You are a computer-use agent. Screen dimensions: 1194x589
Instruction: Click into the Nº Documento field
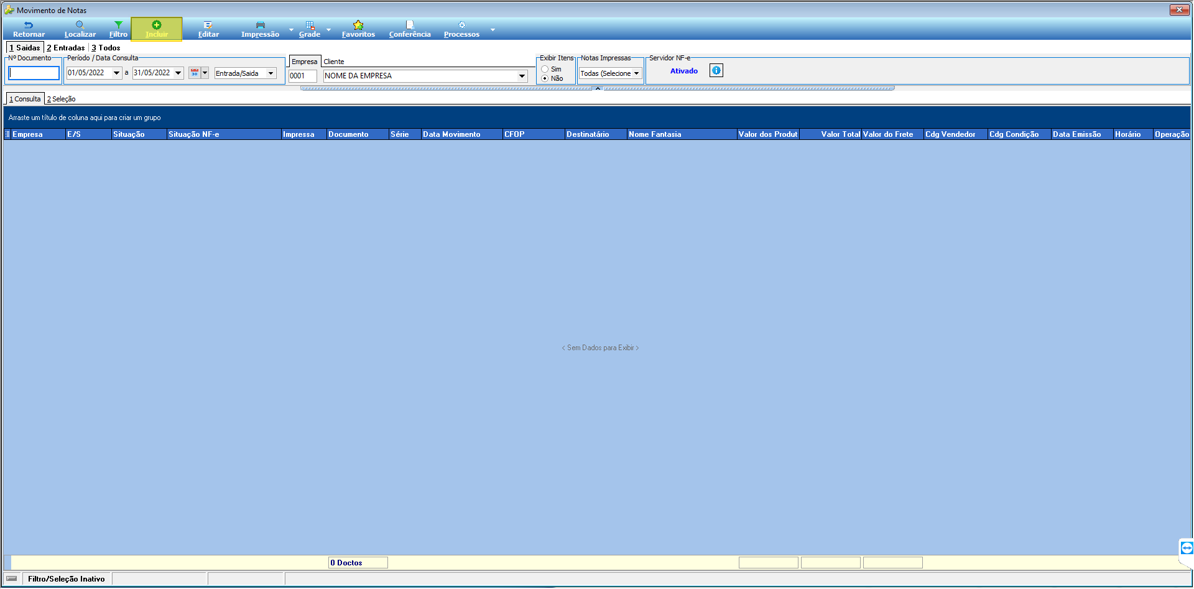click(34, 73)
